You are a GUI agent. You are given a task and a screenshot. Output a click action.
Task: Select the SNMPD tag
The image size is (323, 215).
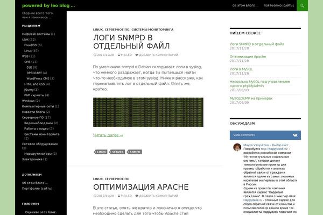(x=135, y=152)
